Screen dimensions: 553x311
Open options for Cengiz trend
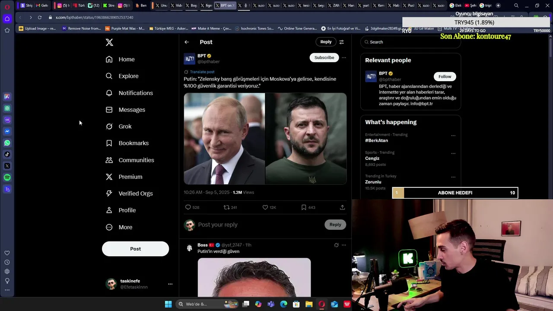(x=453, y=153)
